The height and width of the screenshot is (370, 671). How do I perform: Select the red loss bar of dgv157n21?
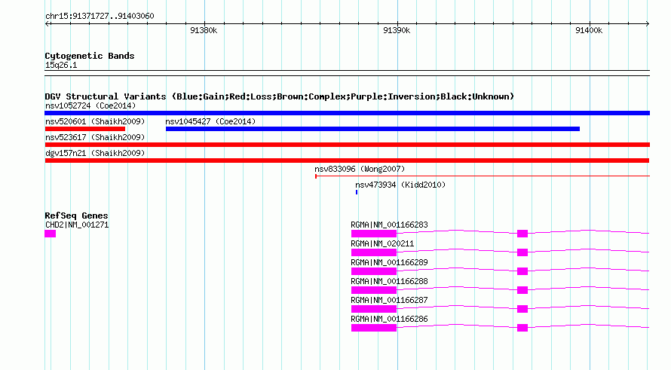click(x=347, y=161)
